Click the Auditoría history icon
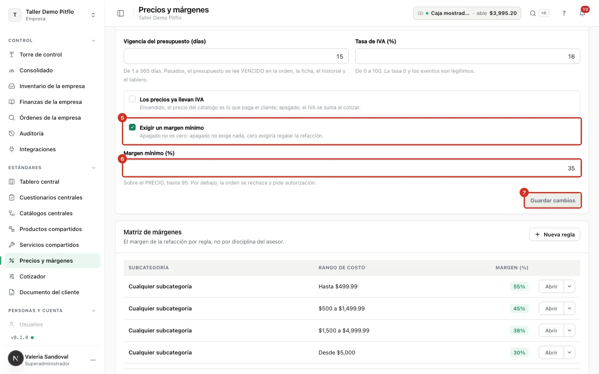 pos(12,133)
